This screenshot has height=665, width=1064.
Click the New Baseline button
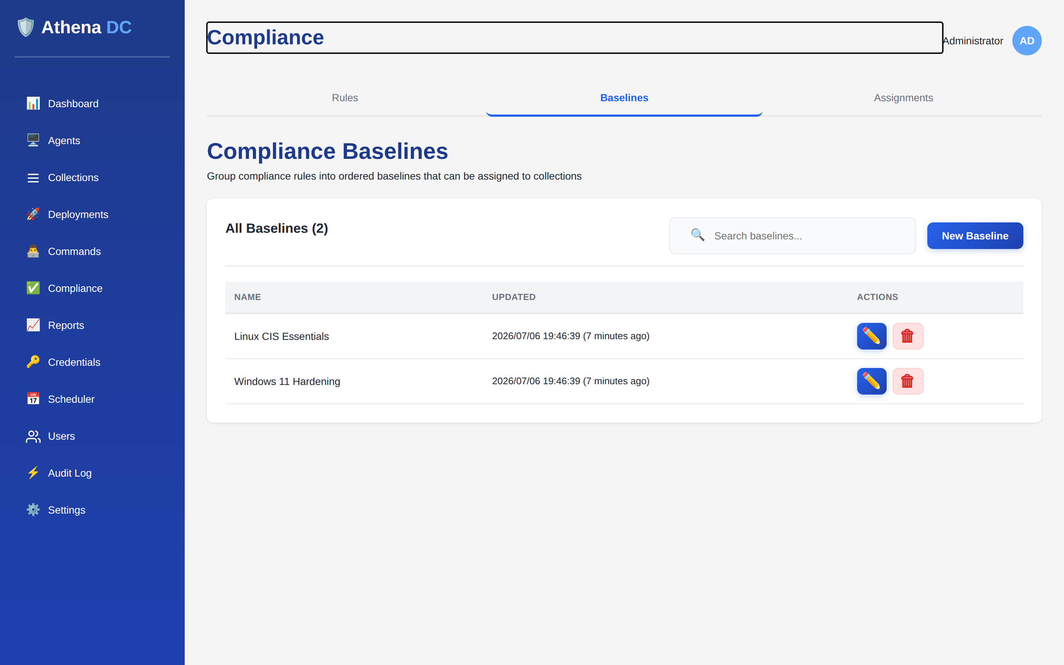[x=975, y=236]
